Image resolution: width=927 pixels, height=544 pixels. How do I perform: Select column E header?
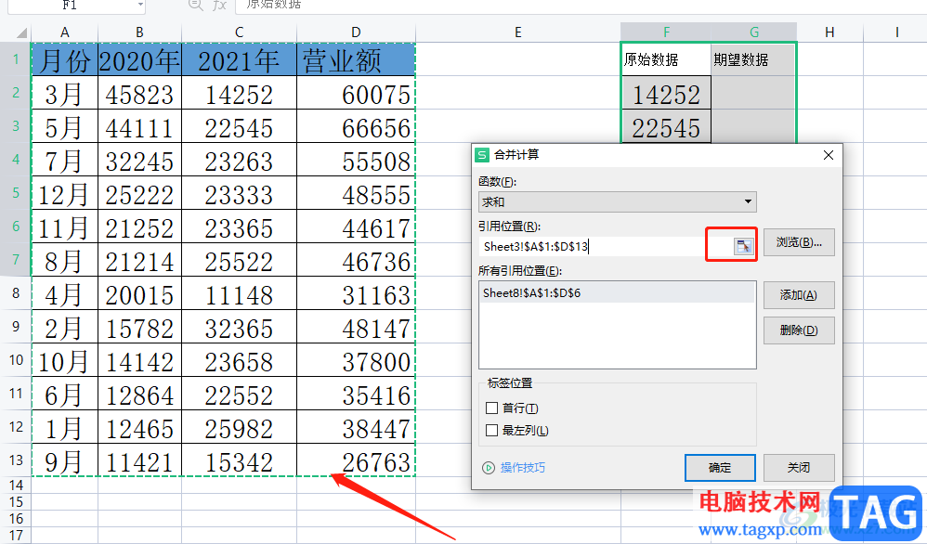pos(518,32)
